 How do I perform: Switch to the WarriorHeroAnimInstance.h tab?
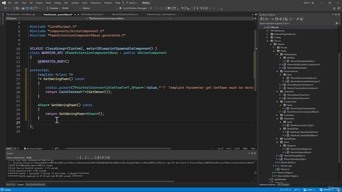[x=125, y=14]
